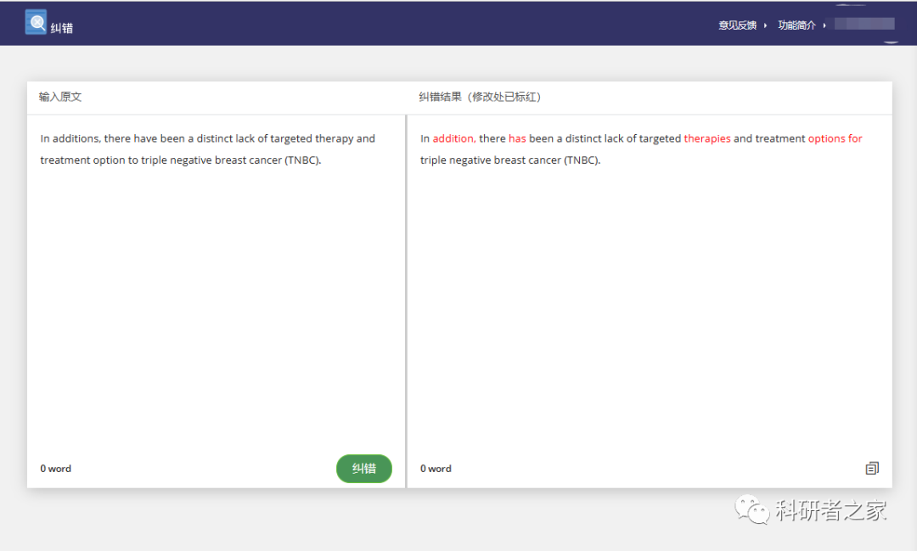
Task: Open the blurred user account menu
Action: [x=864, y=24]
